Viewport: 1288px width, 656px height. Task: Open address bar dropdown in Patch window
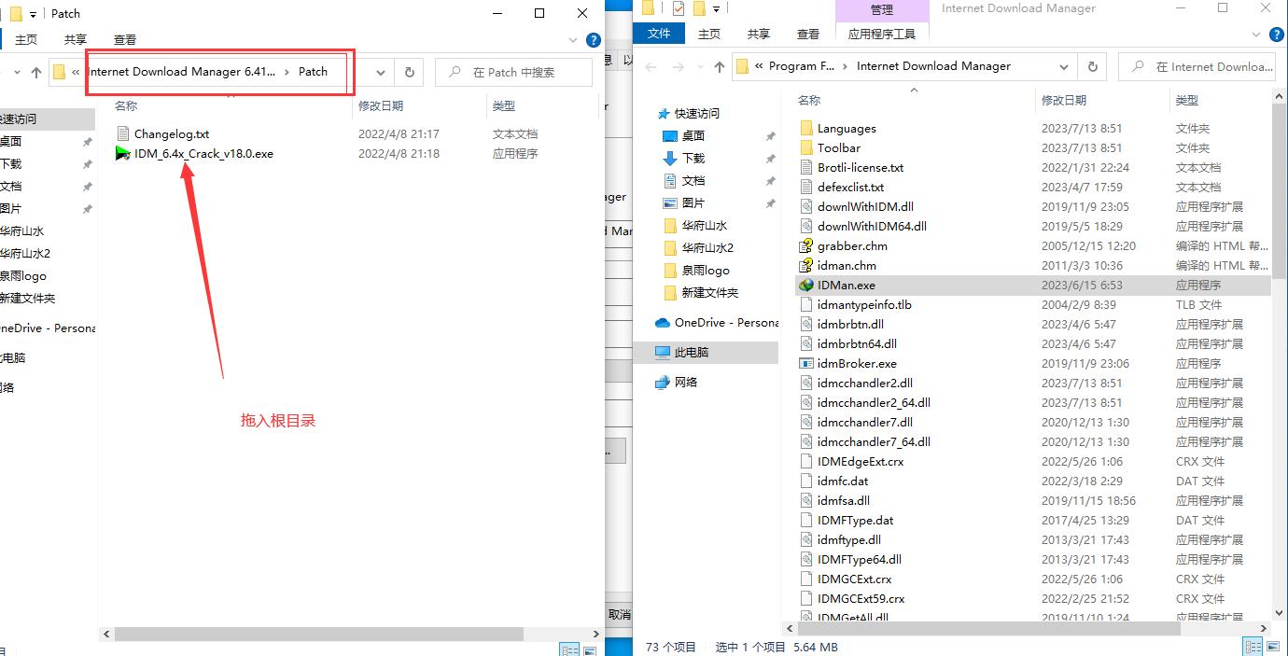(381, 73)
